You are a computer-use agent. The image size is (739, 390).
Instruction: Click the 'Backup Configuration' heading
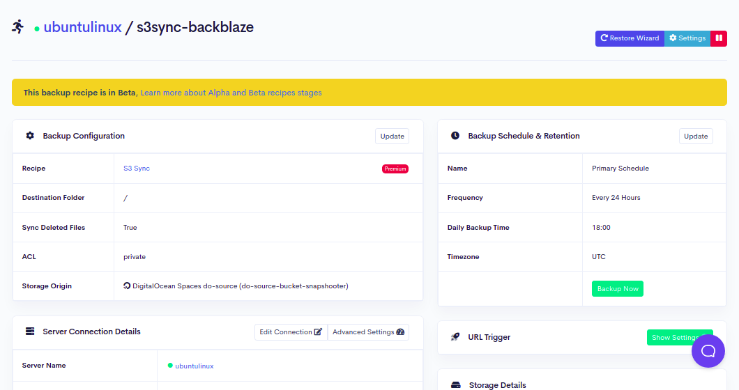pyautogui.click(x=84, y=136)
